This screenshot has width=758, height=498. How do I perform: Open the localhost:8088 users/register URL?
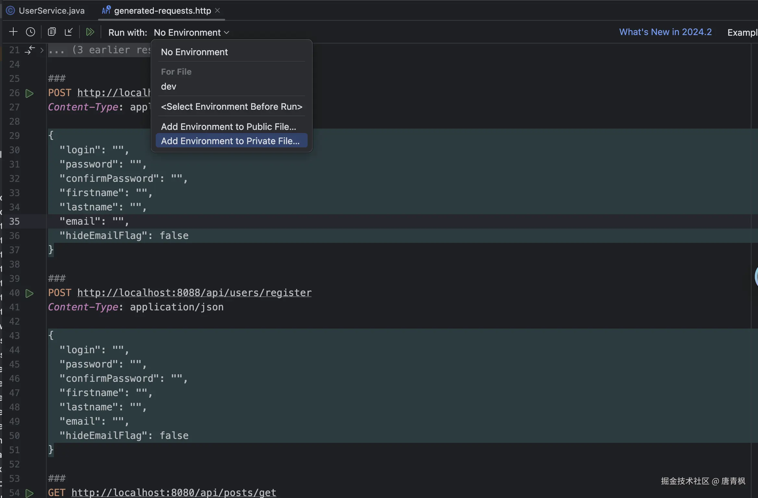tap(194, 293)
